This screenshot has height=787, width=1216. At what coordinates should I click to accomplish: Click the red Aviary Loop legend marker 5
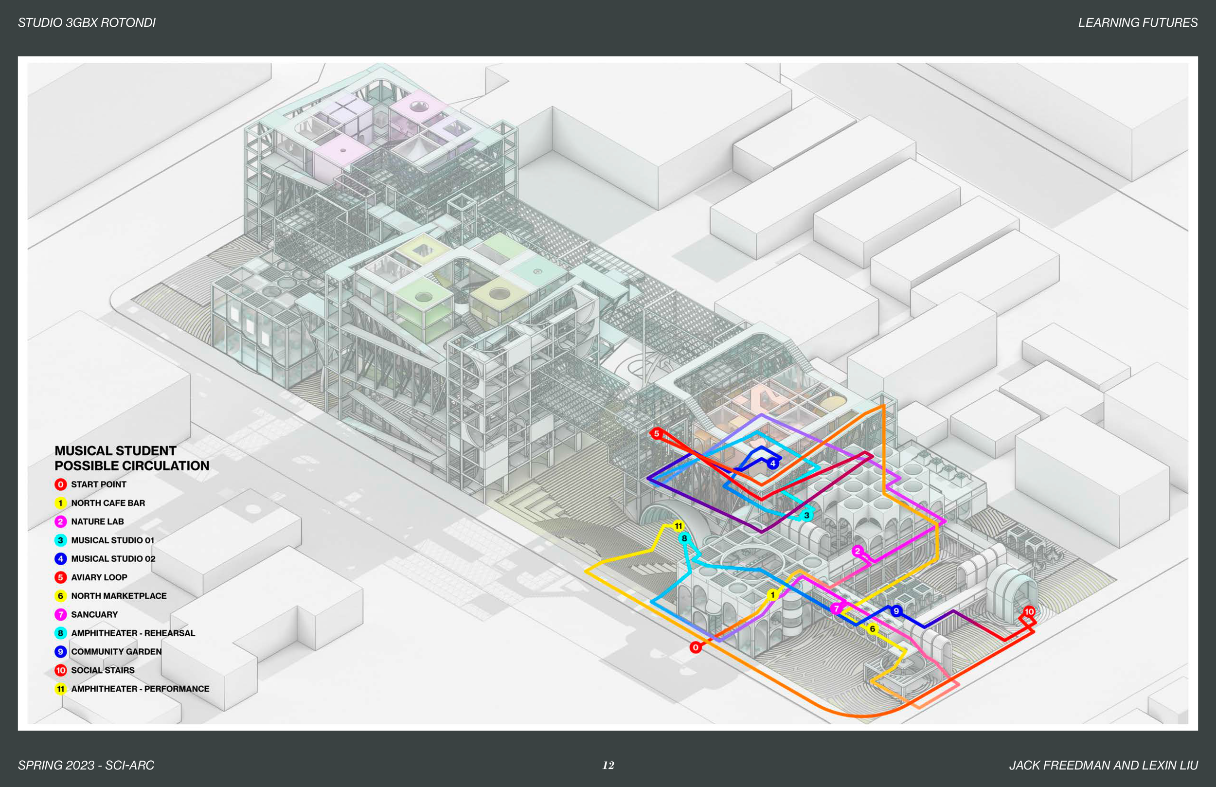[60, 577]
